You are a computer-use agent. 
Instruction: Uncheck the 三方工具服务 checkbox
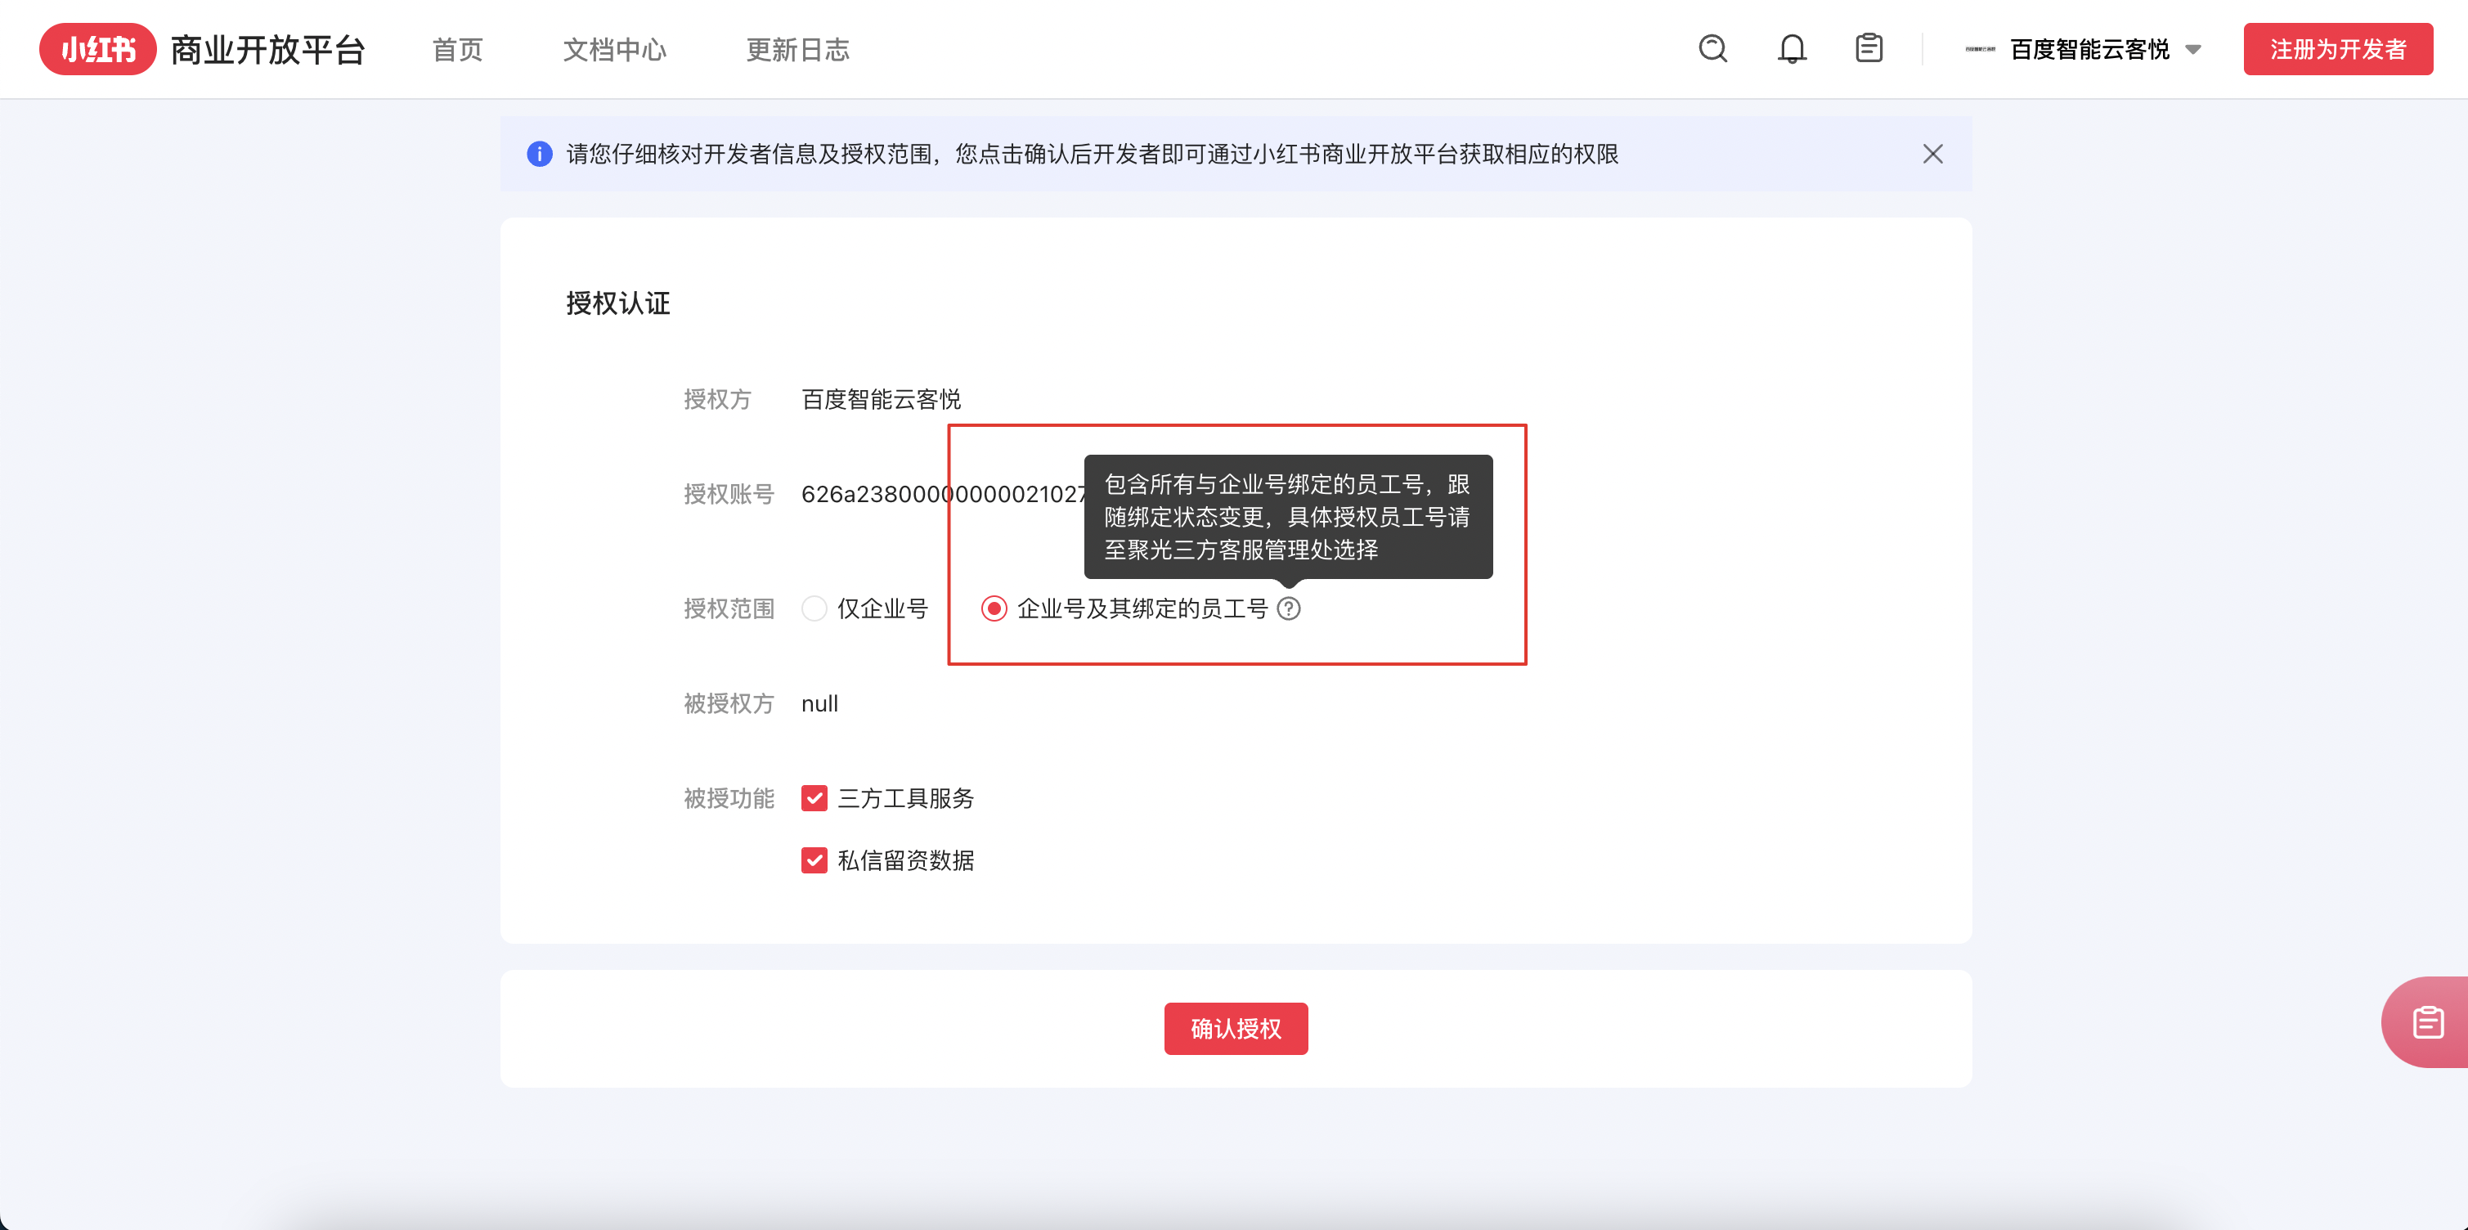[x=814, y=798]
